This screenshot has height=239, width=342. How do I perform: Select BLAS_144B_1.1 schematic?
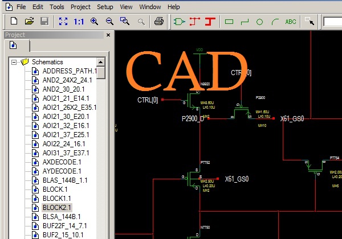(65, 180)
